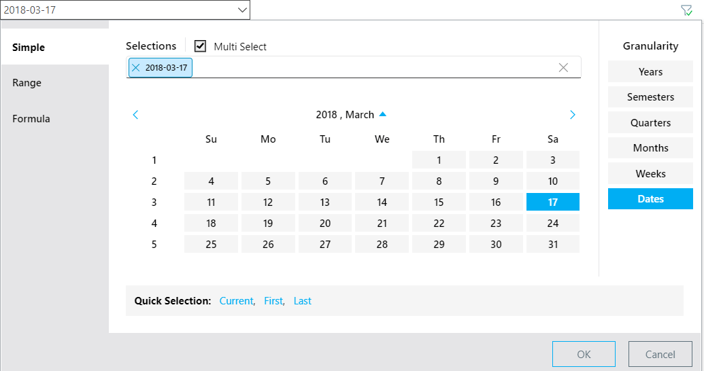Viewport: 704px width, 371px height.
Task: Clear all selections with the X icon
Action: pyautogui.click(x=563, y=68)
